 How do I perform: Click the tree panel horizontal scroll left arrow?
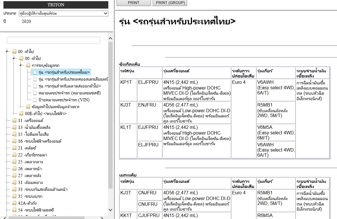tap(5, 218)
